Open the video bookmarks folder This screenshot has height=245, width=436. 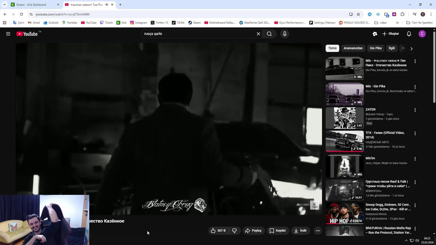(380, 23)
